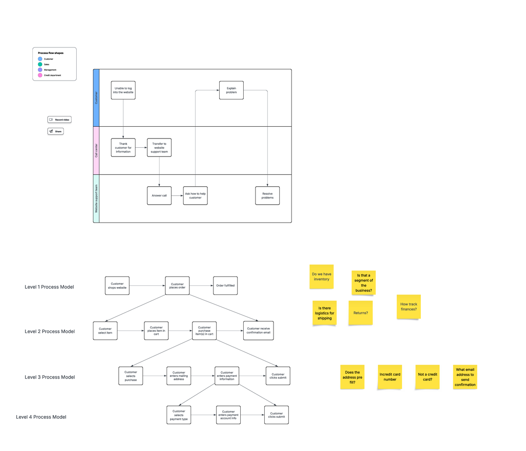Select the blue Customer legend circle
Screen dimensions: 526x451
[x=40, y=59]
